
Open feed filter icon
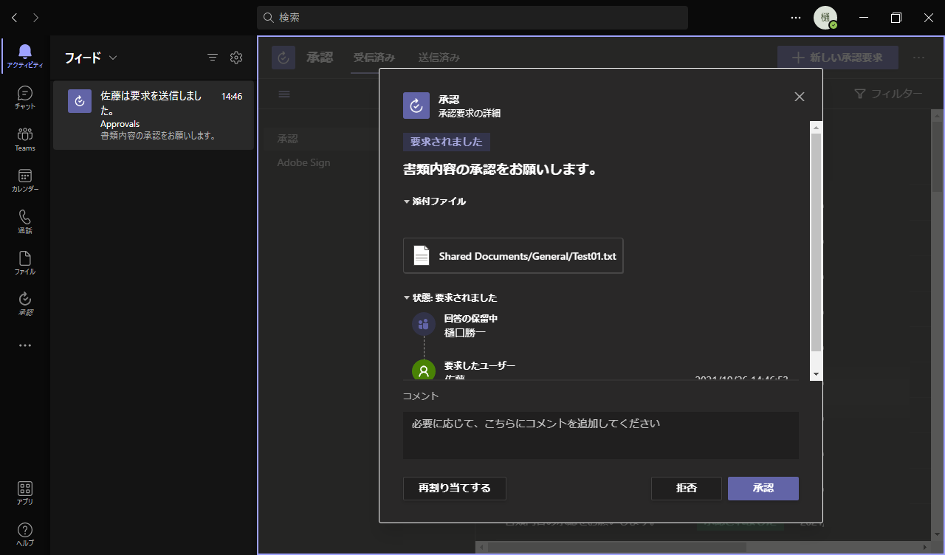click(213, 57)
